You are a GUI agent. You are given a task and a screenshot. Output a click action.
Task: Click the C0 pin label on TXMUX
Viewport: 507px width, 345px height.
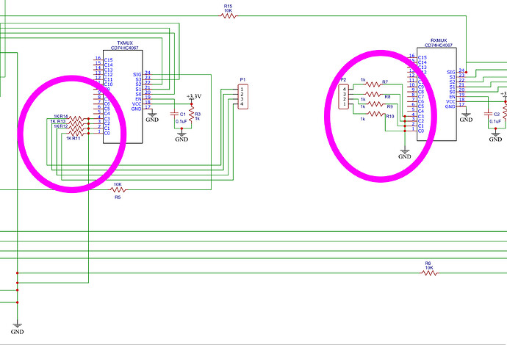[107, 133]
